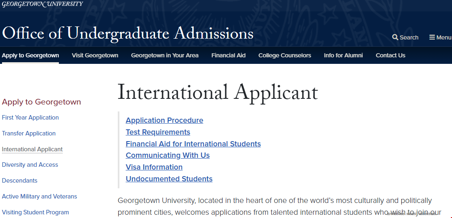The width and height of the screenshot is (452, 218).
Task: Go to Georgetown in Your Area
Action: (164, 55)
